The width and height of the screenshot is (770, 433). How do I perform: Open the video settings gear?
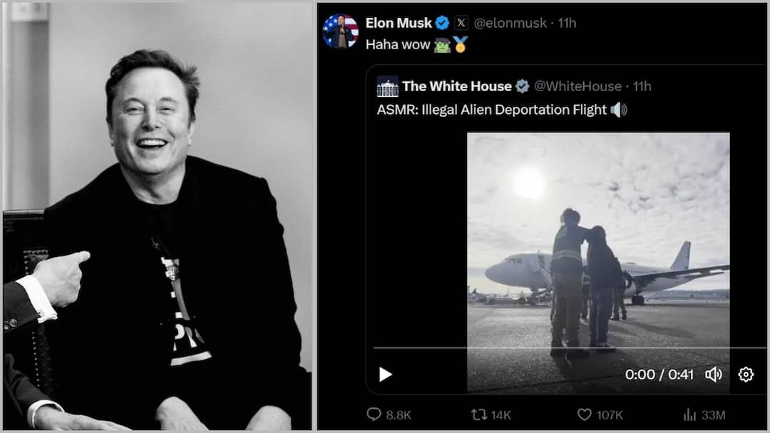click(x=745, y=374)
